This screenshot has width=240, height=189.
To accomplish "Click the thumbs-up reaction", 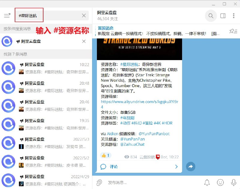I will click(x=106, y=155).
